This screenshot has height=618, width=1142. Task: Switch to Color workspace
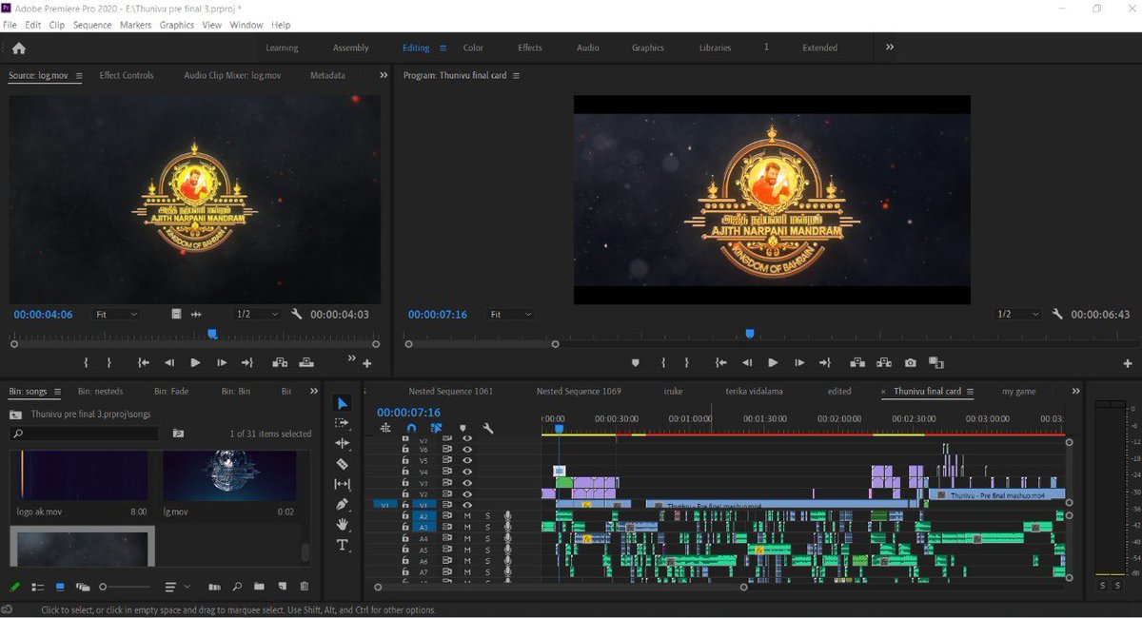tap(473, 48)
